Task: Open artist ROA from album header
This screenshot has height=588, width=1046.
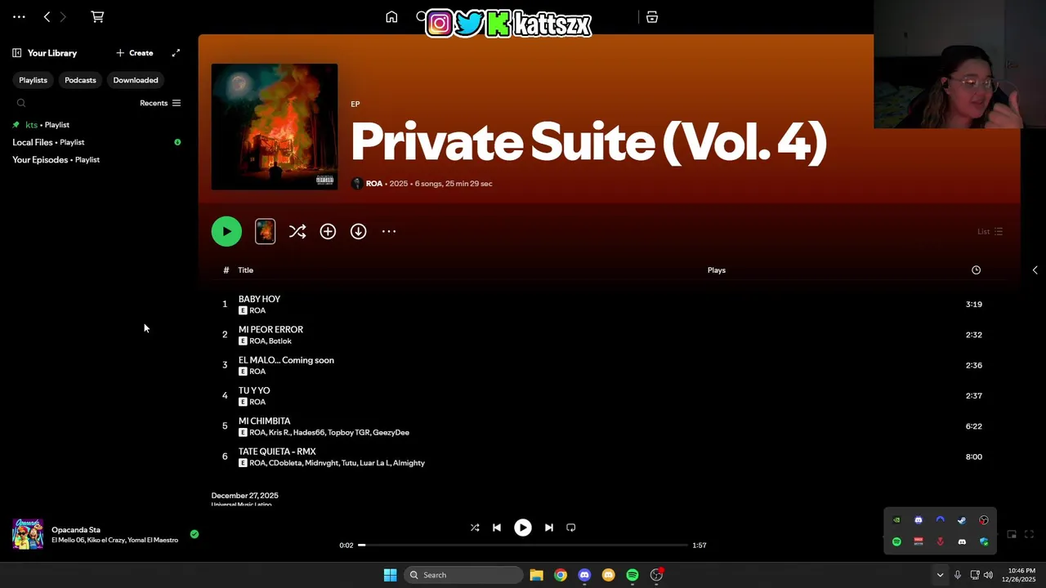Action: point(374,184)
